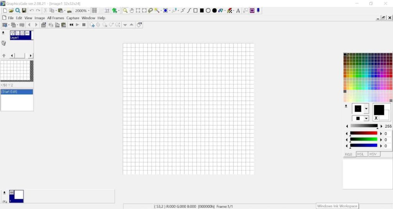The image size is (393, 209).
Task: Open the View menu
Action: pos(28,18)
